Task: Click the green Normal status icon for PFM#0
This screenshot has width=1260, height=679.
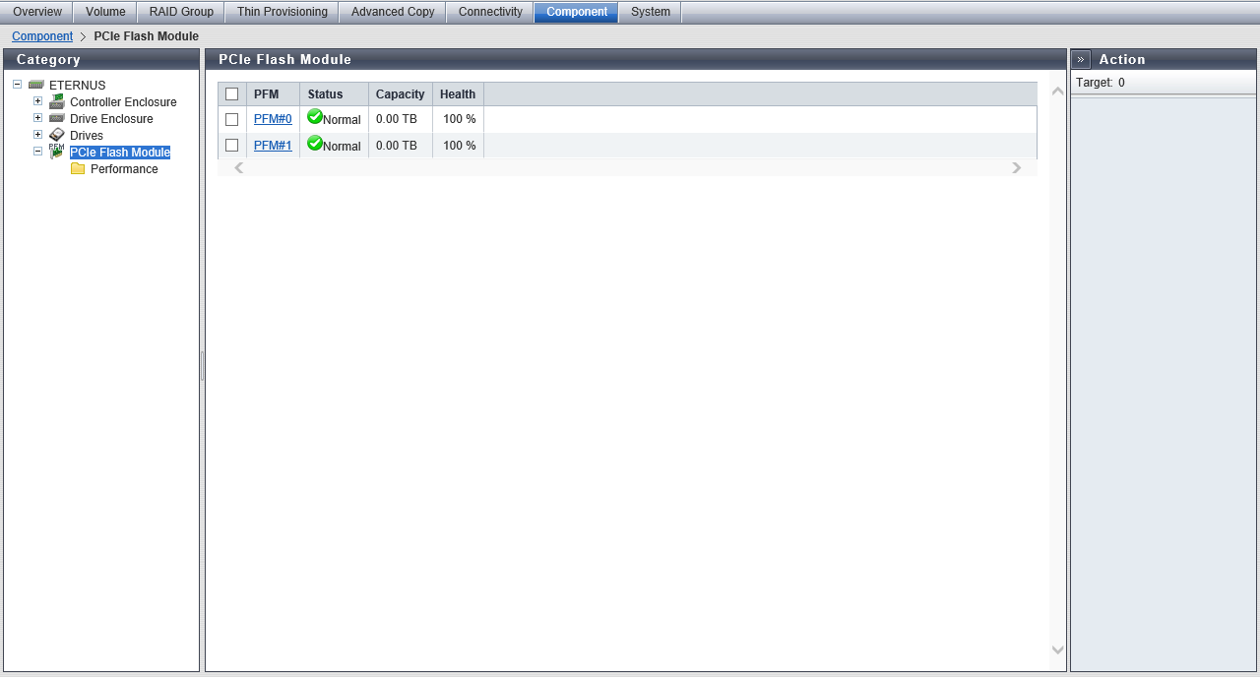Action: point(315,117)
